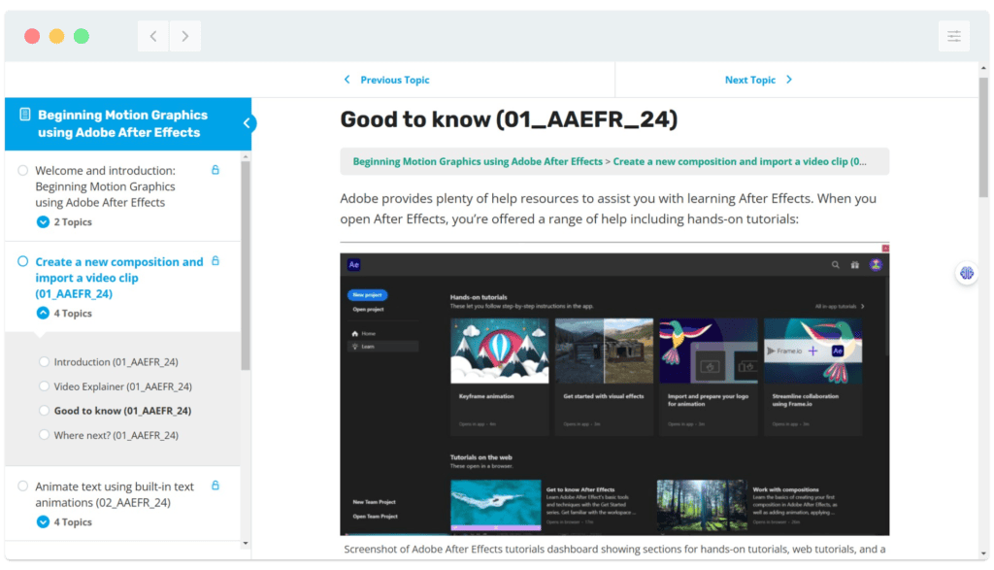Open Beginning Motion Graphics breadcrumb link

(x=478, y=162)
